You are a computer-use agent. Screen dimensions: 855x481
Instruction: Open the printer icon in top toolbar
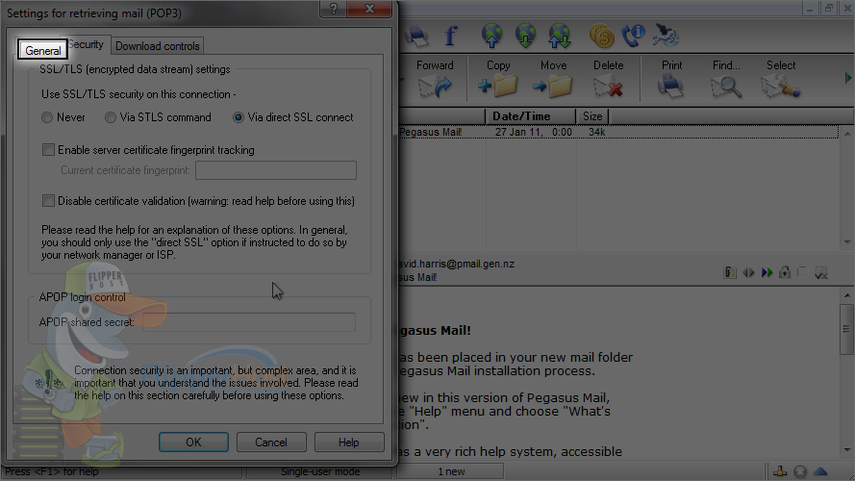click(417, 36)
